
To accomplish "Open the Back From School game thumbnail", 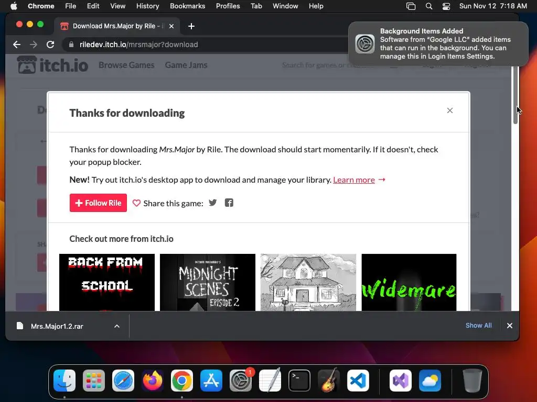I will point(107,282).
